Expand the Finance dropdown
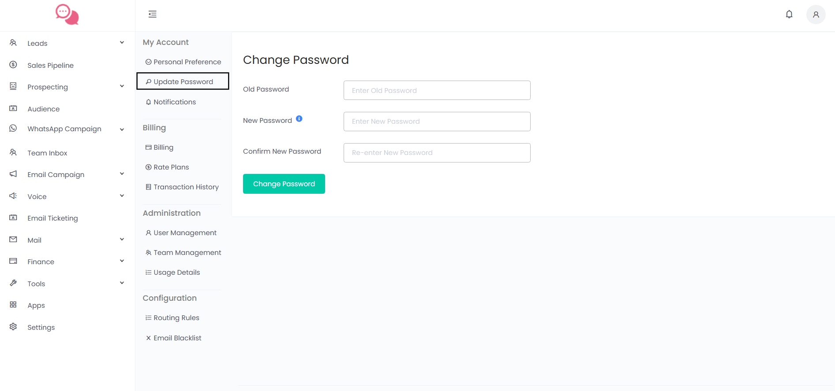The image size is (835, 391). [122, 261]
